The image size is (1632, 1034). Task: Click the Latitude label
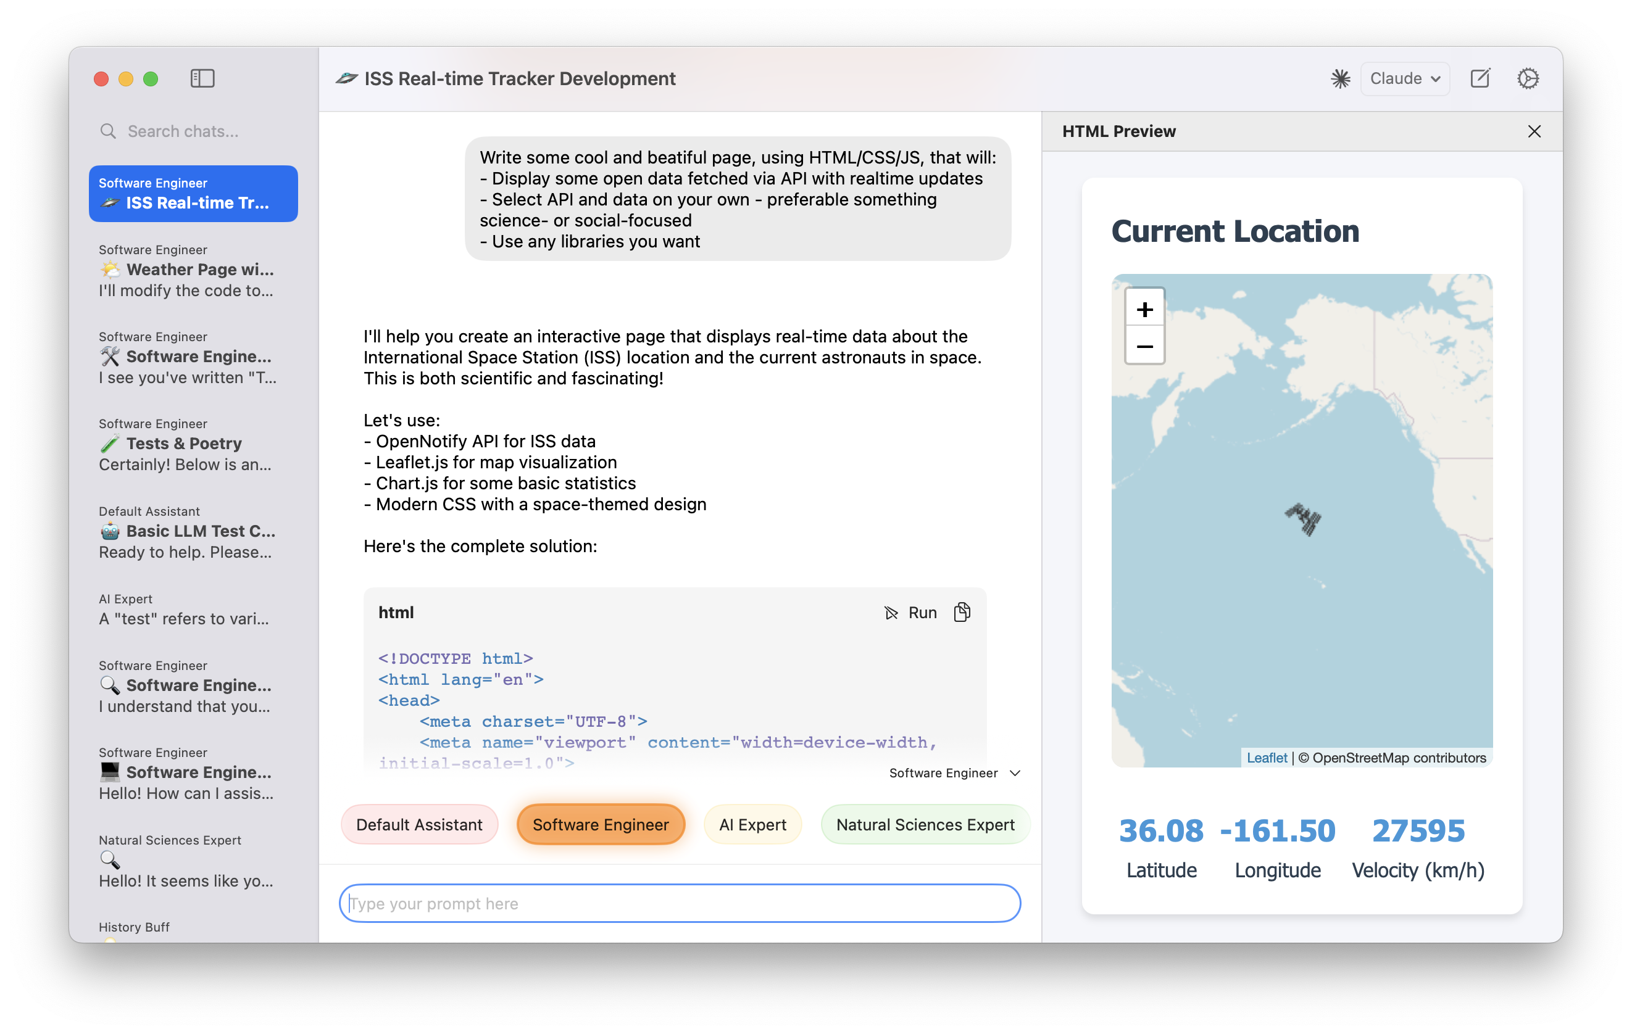(x=1160, y=870)
